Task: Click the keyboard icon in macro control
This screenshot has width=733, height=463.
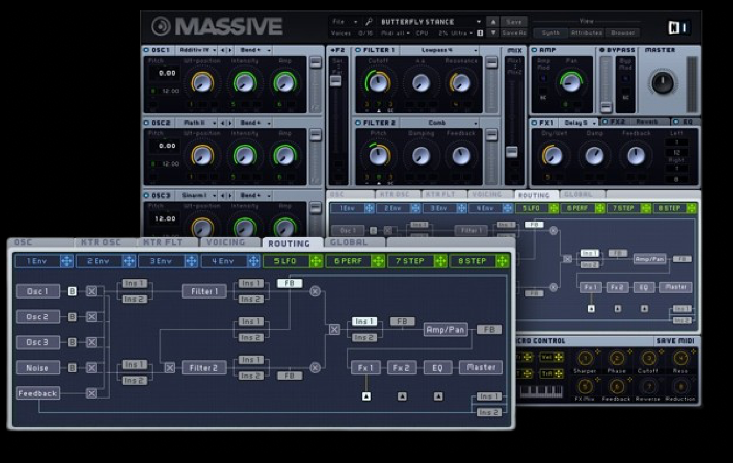Action: pos(542,391)
